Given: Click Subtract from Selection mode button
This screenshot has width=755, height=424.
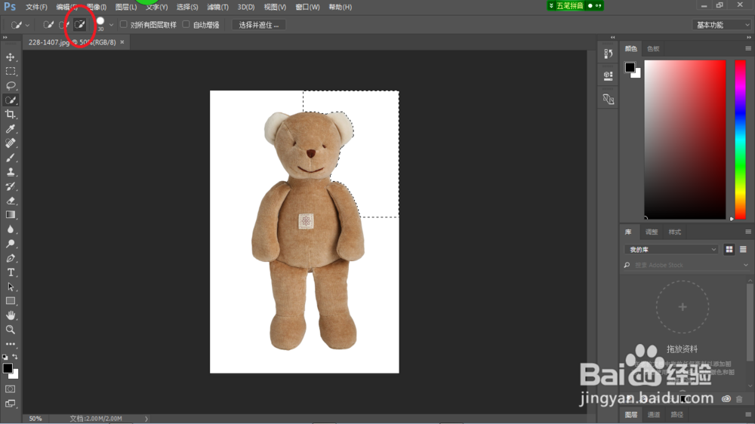Looking at the screenshot, I should [79, 25].
